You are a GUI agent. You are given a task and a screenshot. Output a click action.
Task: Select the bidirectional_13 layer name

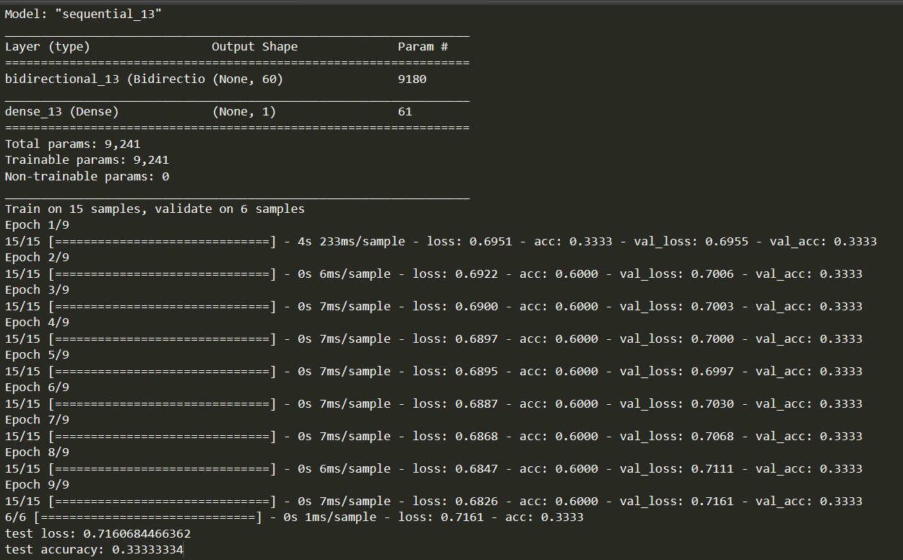(x=105, y=79)
